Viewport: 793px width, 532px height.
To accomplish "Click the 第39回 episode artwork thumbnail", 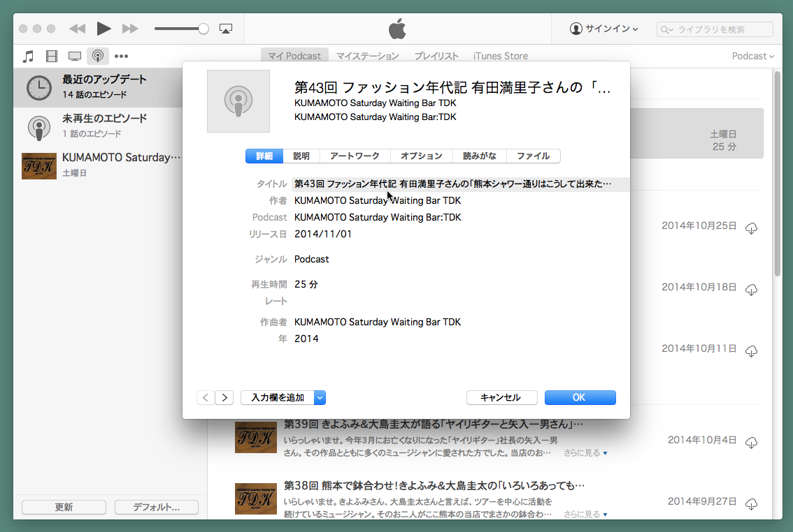I will [x=256, y=437].
